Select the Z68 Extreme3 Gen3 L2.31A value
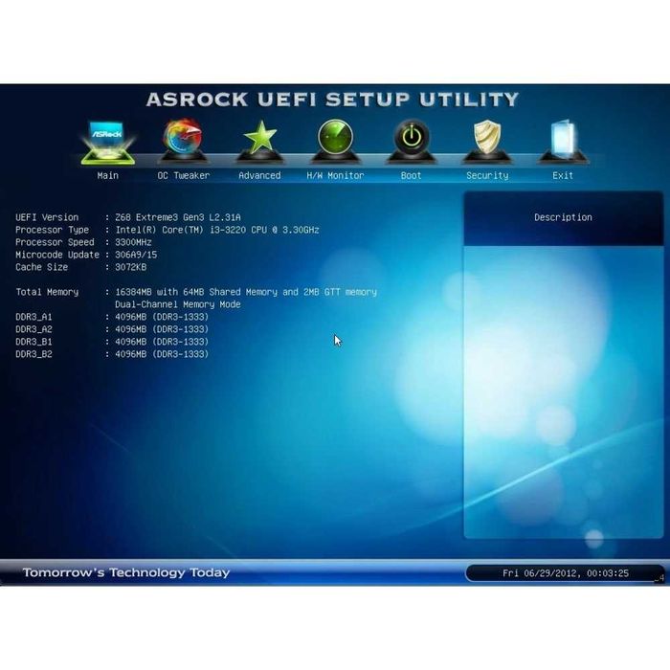This screenshot has width=670, height=670. 178,217
